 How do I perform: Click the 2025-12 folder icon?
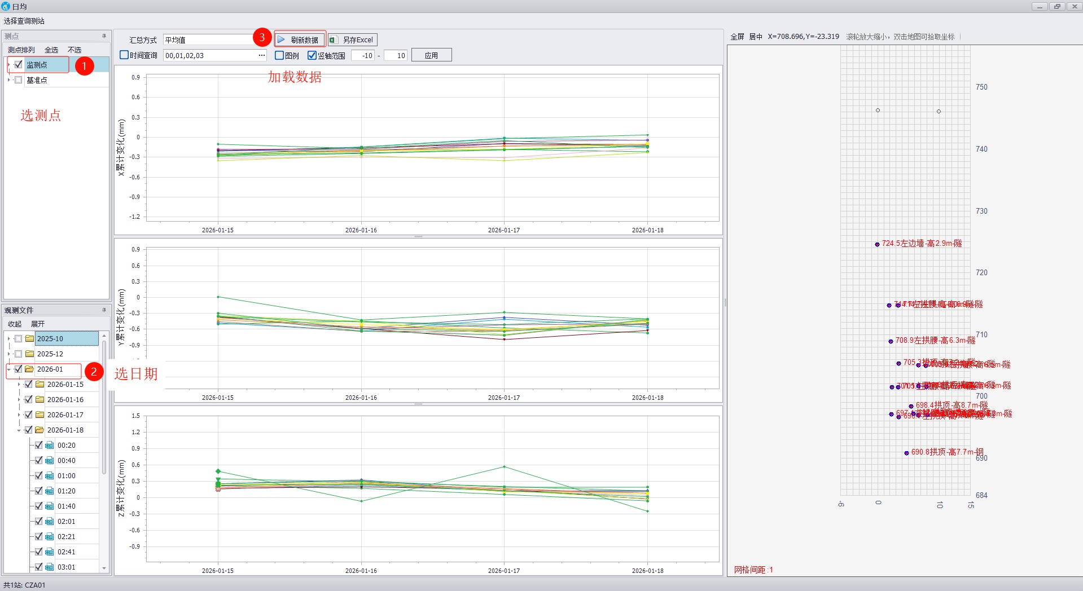[x=30, y=354]
